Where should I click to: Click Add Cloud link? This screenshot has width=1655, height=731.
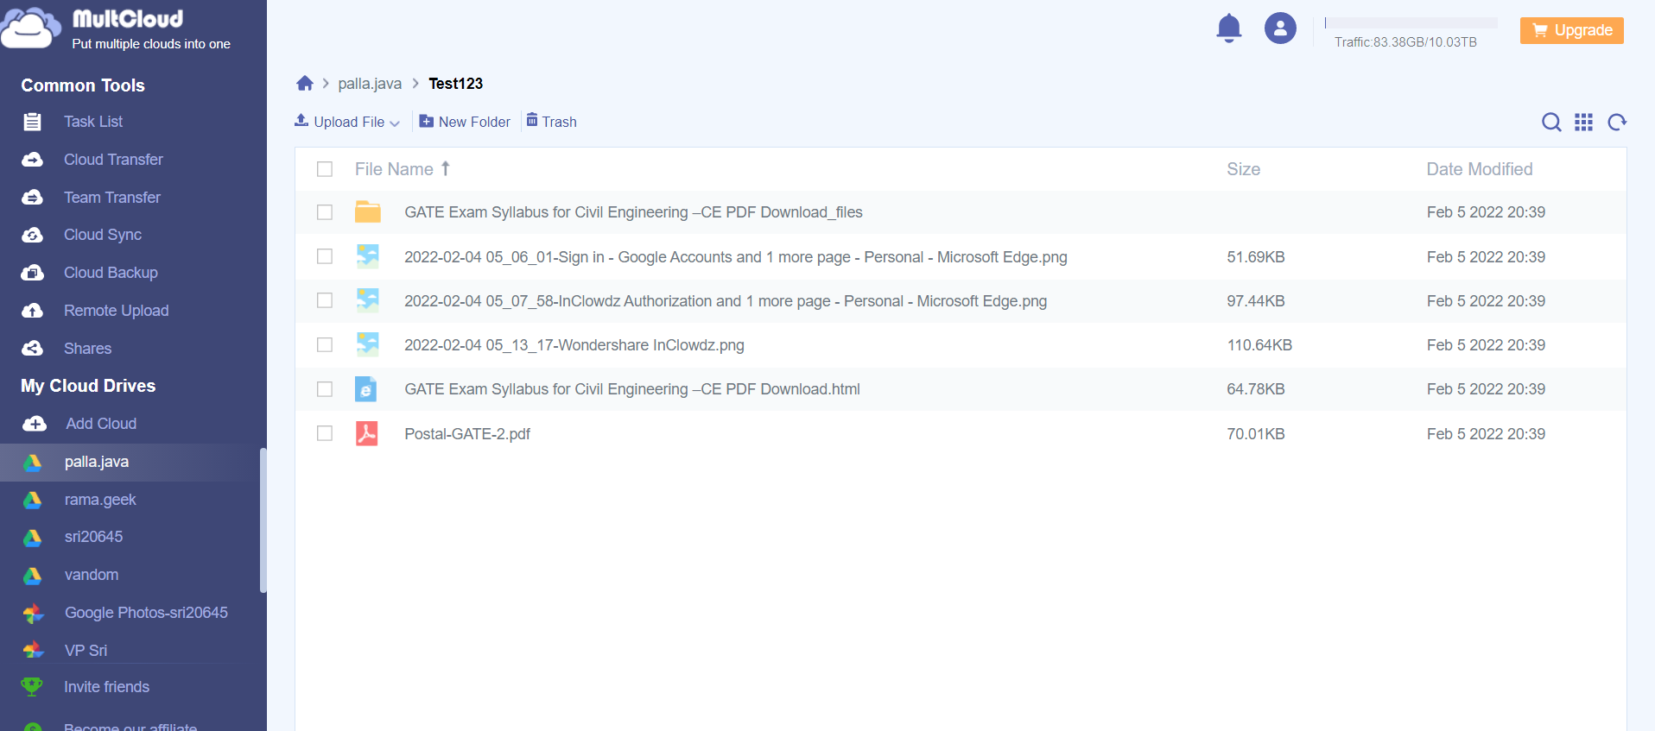point(101,424)
